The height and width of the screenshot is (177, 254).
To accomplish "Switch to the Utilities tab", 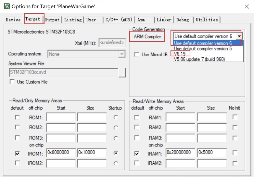I will tap(207, 20).
